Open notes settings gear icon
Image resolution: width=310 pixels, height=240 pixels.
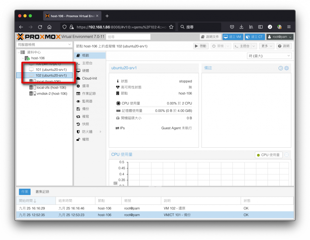[286, 68]
